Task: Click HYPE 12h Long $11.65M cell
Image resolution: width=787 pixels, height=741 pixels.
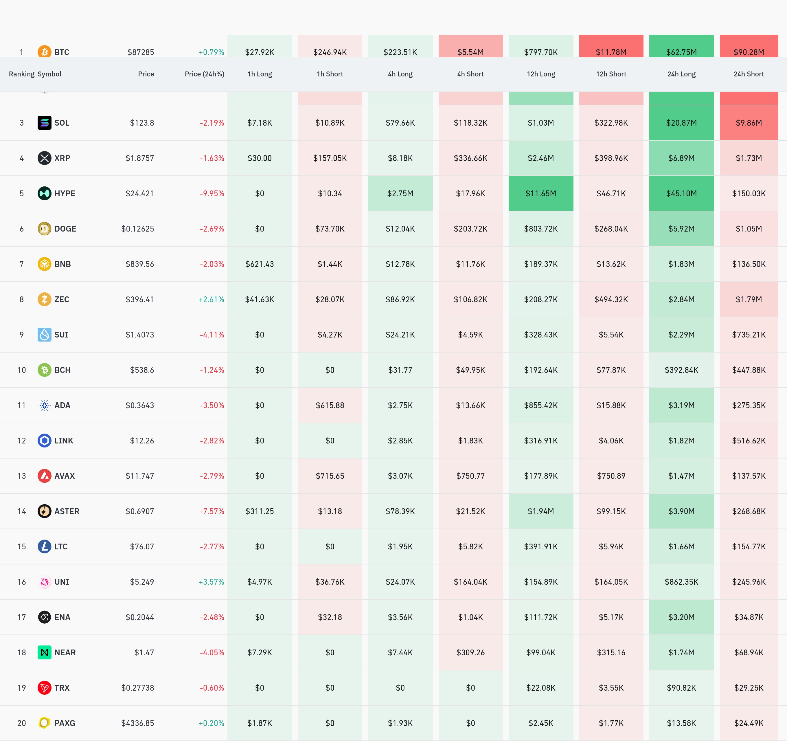Action: point(540,193)
